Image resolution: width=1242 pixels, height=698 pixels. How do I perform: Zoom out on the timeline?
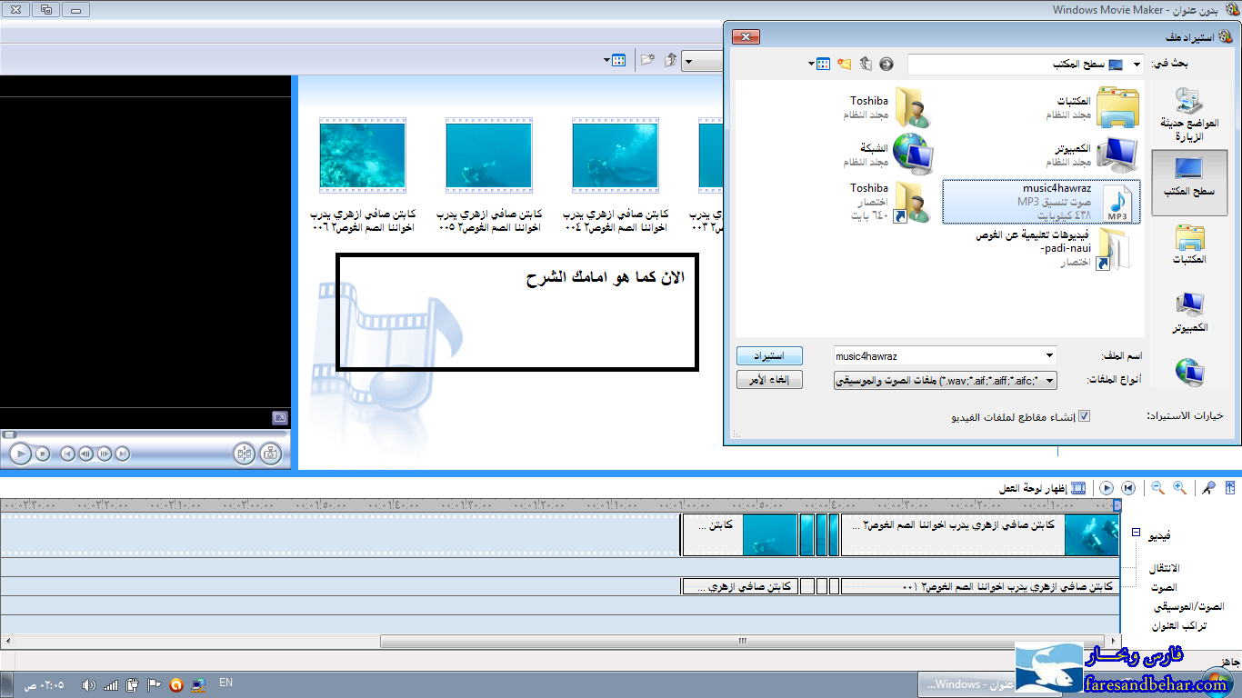click(x=1157, y=488)
